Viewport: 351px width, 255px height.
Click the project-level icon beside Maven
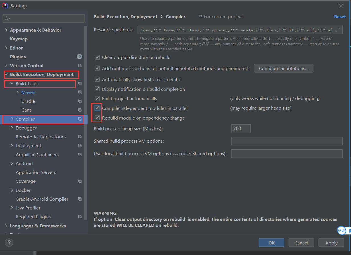pos(80,92)
